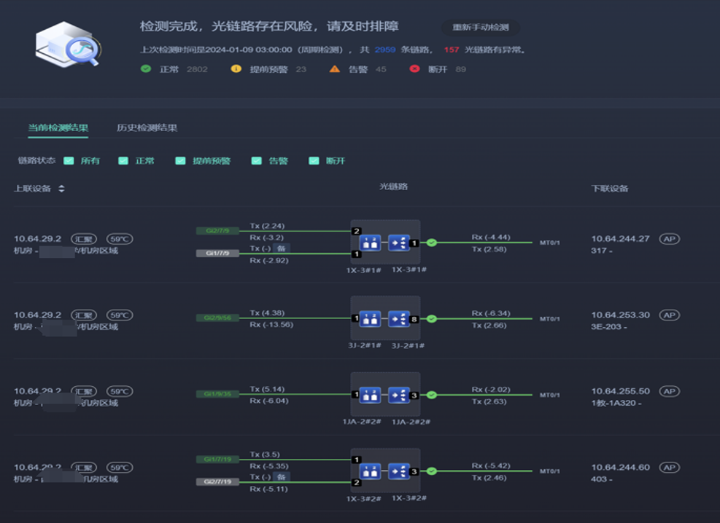
Task: Click the yellow 提前预警 status icon
Action: 236,69
